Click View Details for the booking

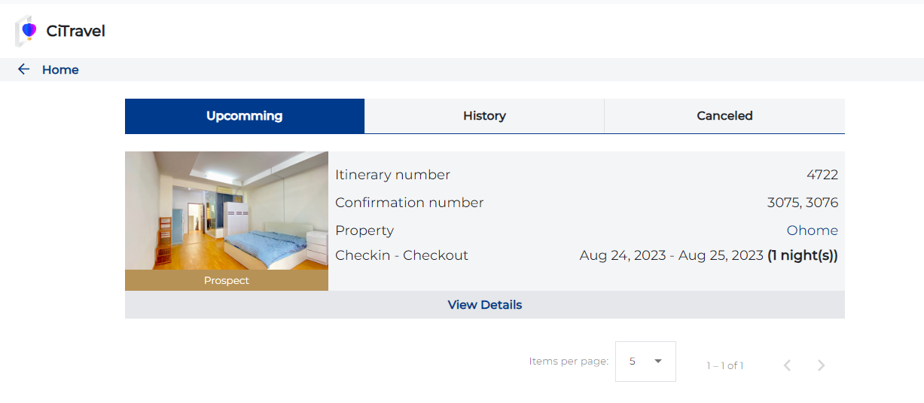[x=485, y=305]
